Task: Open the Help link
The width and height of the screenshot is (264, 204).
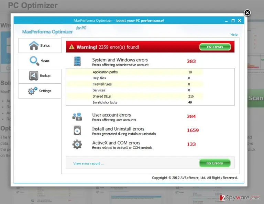Action: [x=234, y=34]
